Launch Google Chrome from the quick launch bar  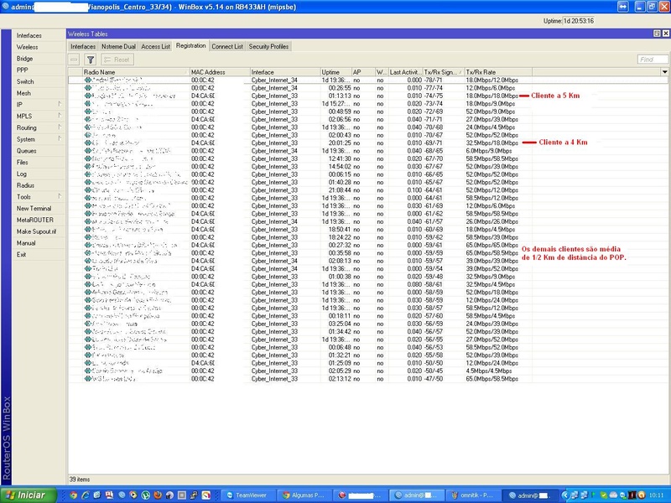[74, 495]
